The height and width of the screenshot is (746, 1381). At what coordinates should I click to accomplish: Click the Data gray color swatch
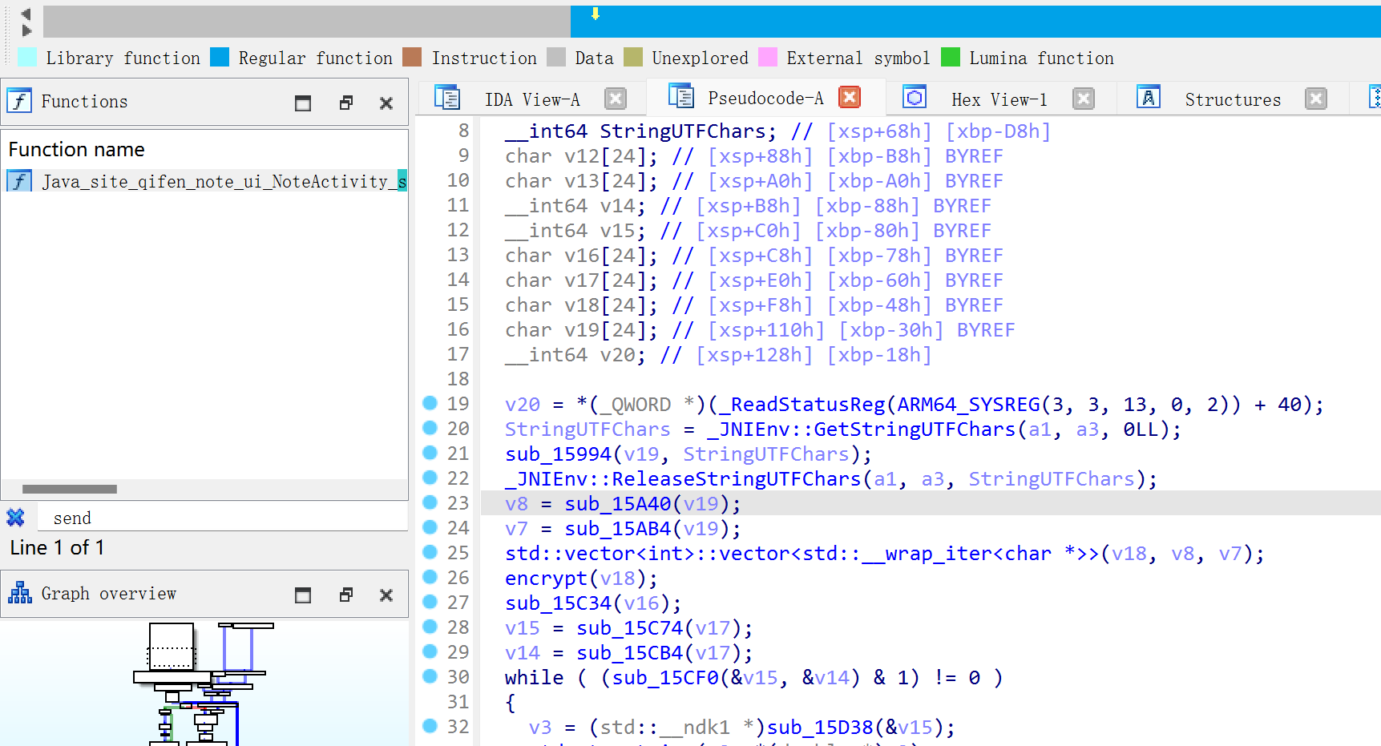(x=556, y=57)
